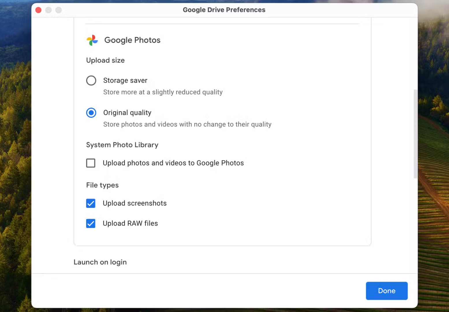Click the vertical scrollbar of the preferences pane
This screenshot has width=449, height=312.
click(x=416, y=134)
